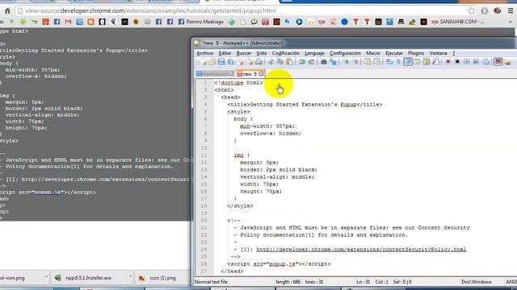
Task: Open the Lenguaje menu
Action: point(314,53)
